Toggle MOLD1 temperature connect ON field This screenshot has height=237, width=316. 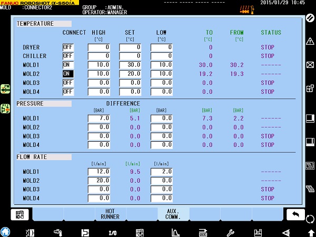(68, 65)
